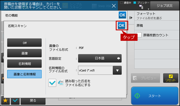Collapse the action panel arrow icon
The width and height of the screenshot is (180, 106).
131,18
